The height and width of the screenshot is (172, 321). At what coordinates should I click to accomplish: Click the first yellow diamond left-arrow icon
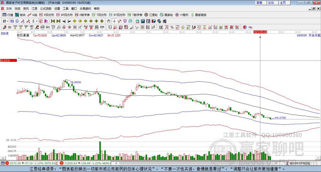[x=75, y=21]
